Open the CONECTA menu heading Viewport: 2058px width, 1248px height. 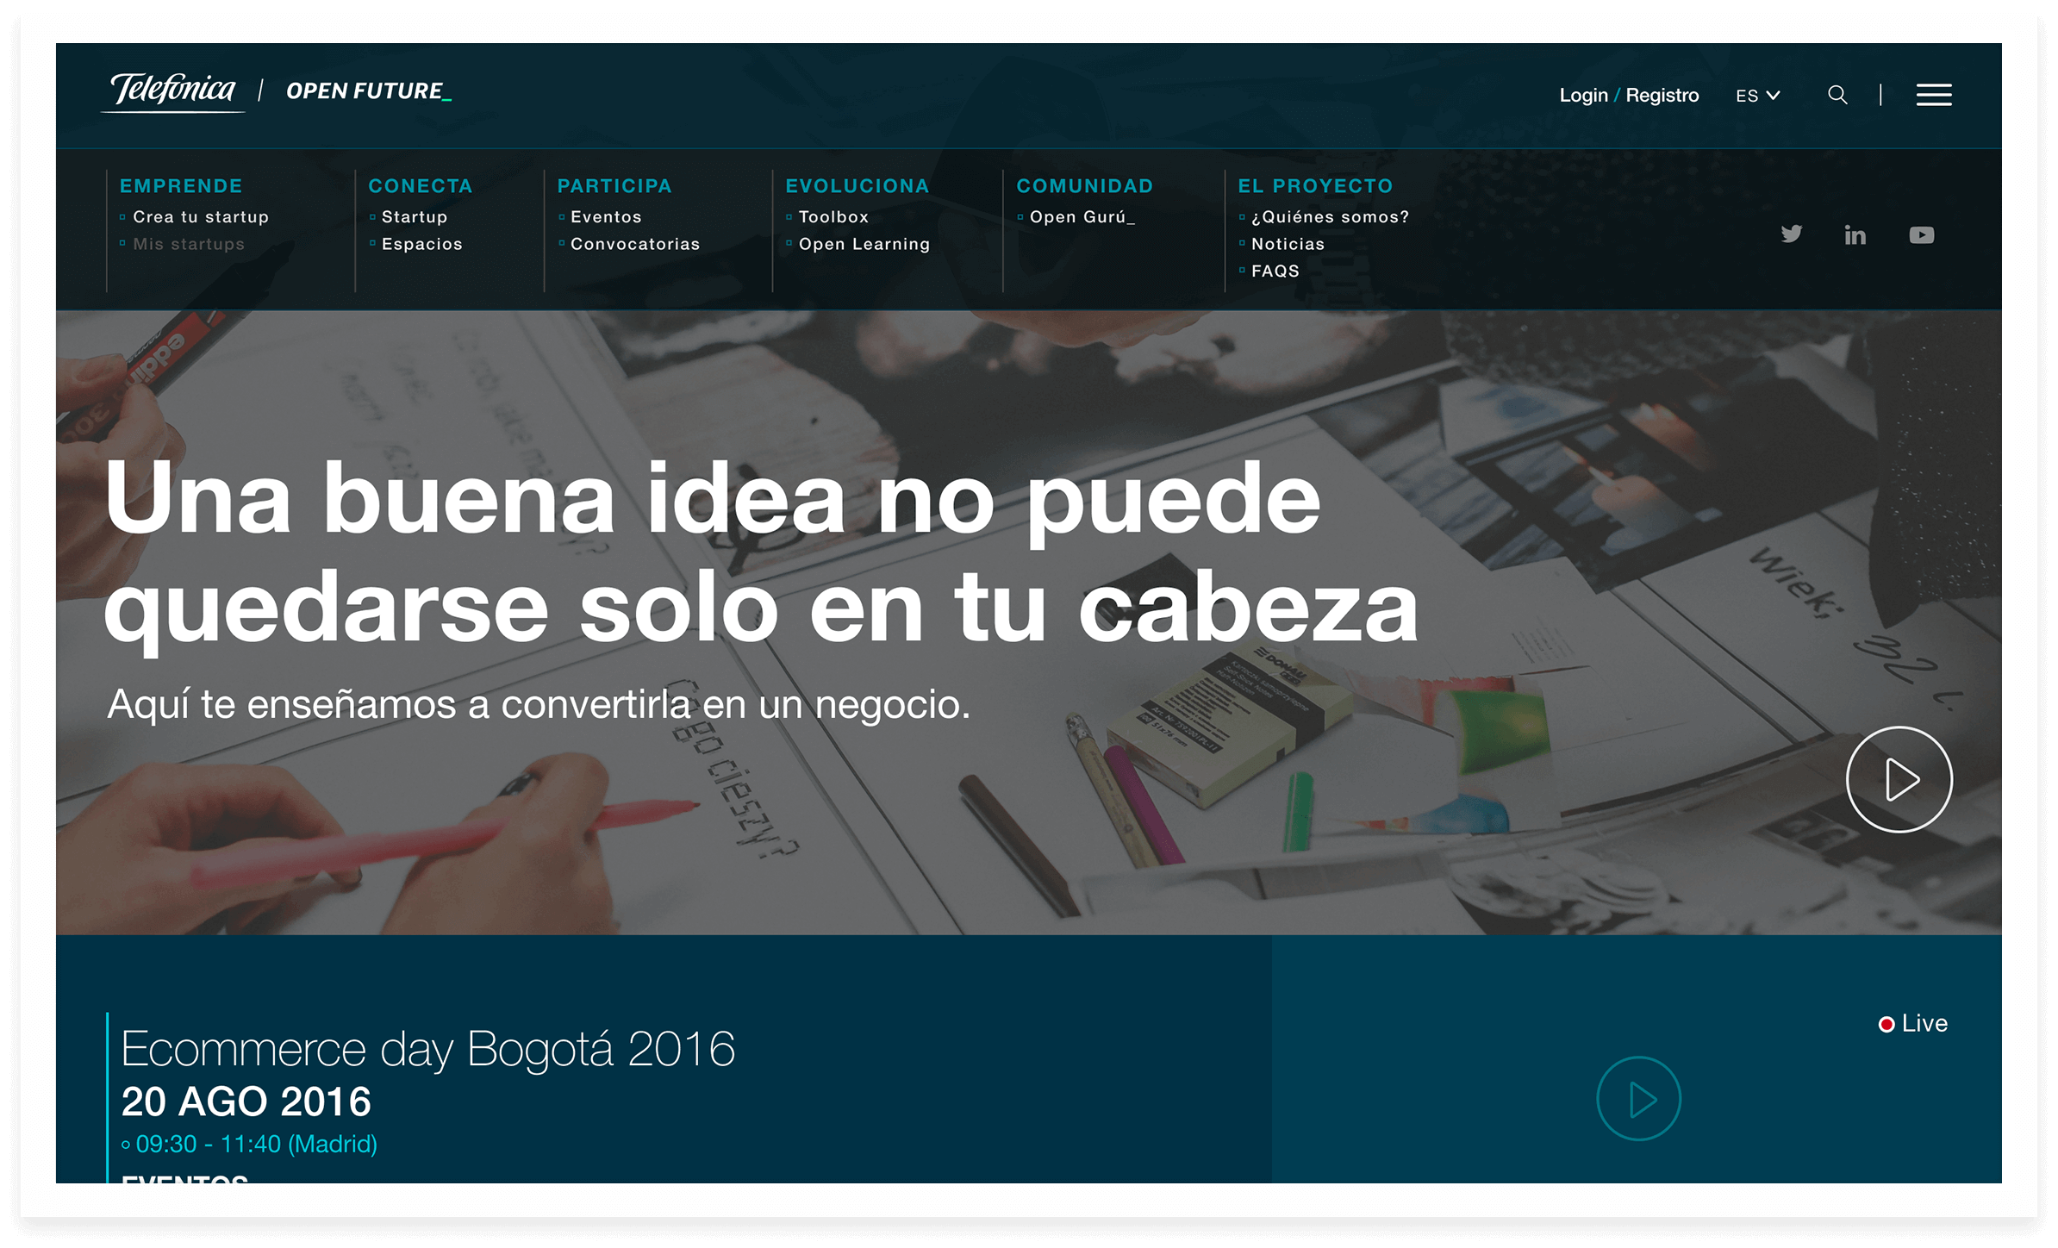coord(421,186)
